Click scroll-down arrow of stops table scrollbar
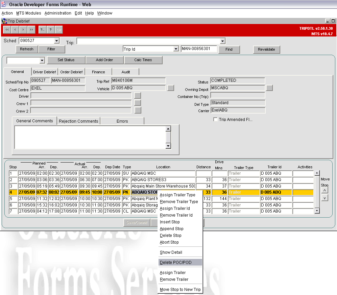The image size is (337, 295). 317,211
